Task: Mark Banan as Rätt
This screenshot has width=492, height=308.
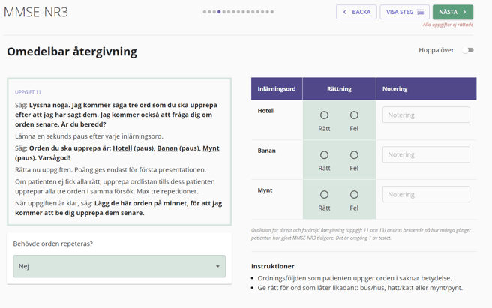Action: (x=324, y=155)
